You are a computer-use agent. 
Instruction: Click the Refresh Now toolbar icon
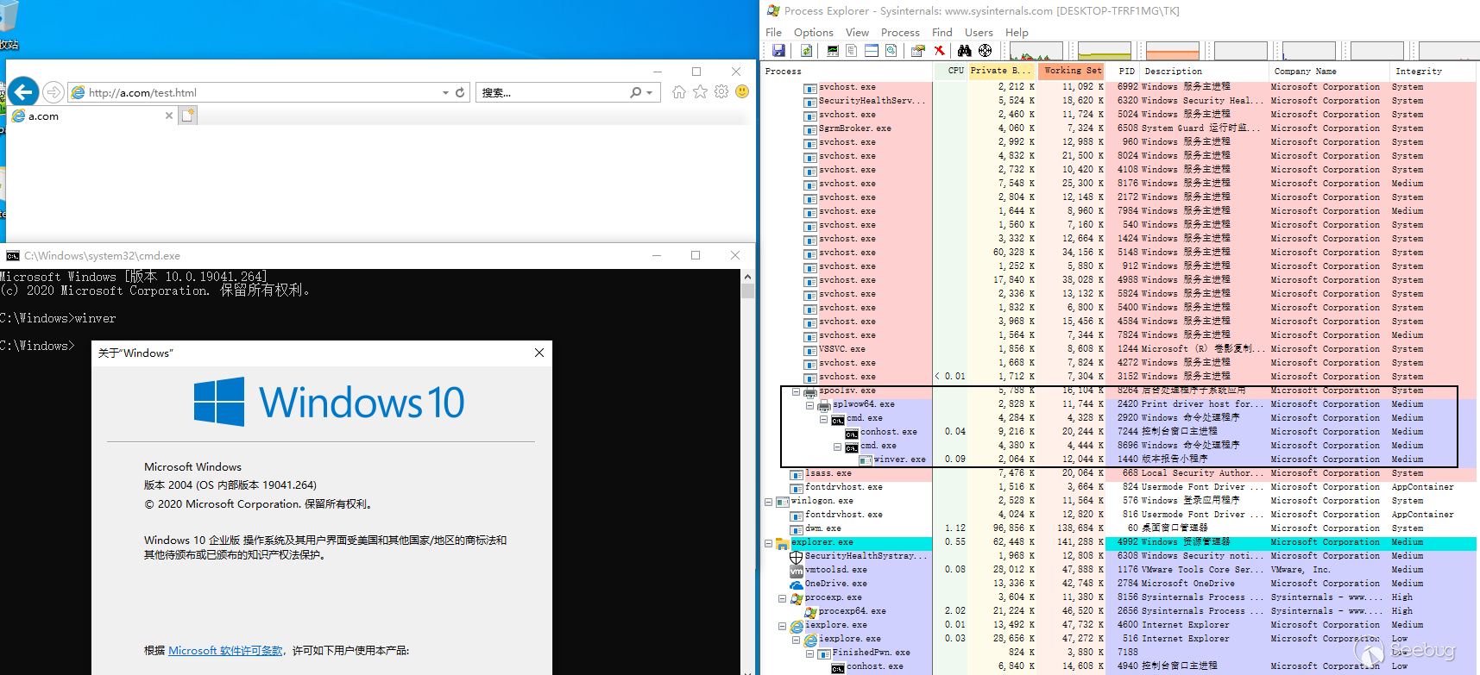[x=806, y=51]
